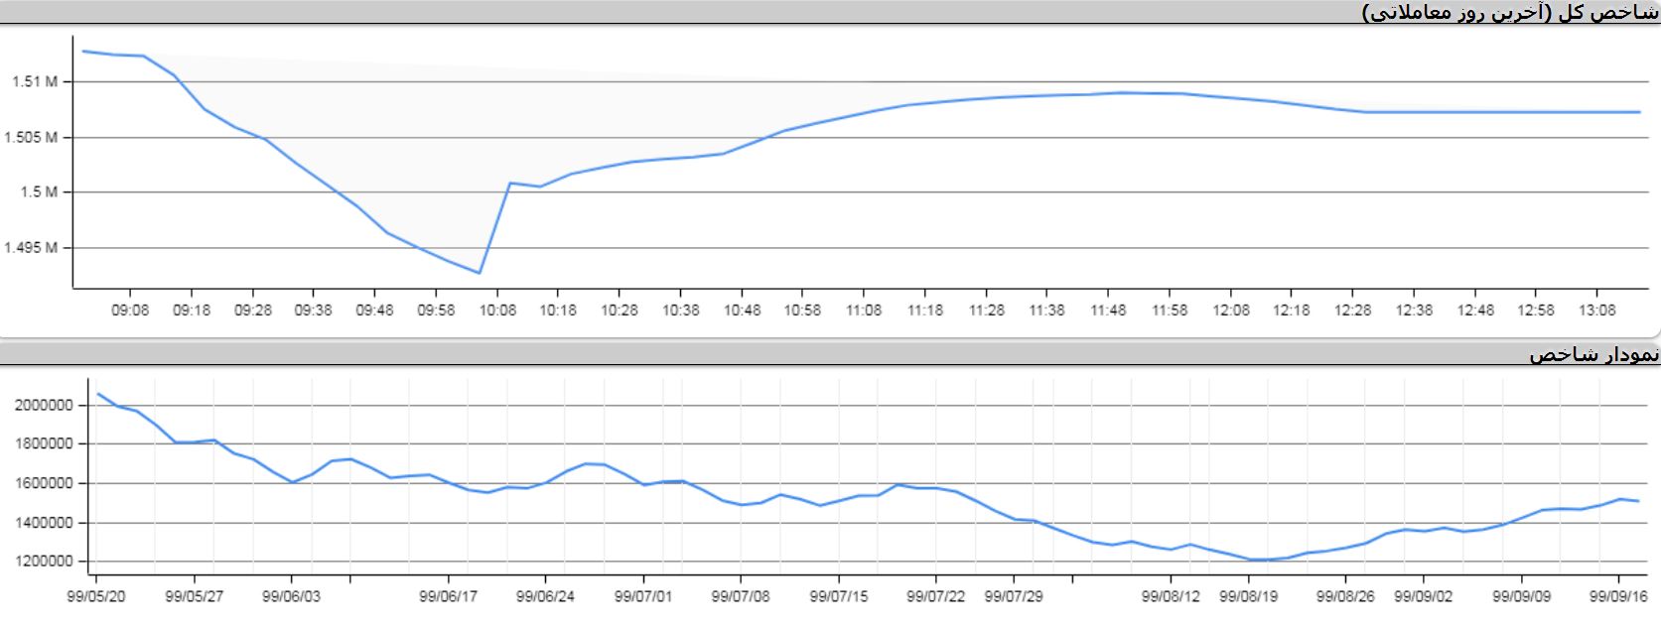Select the 13:08 tick on the time axis

[x=1597, y=311]
